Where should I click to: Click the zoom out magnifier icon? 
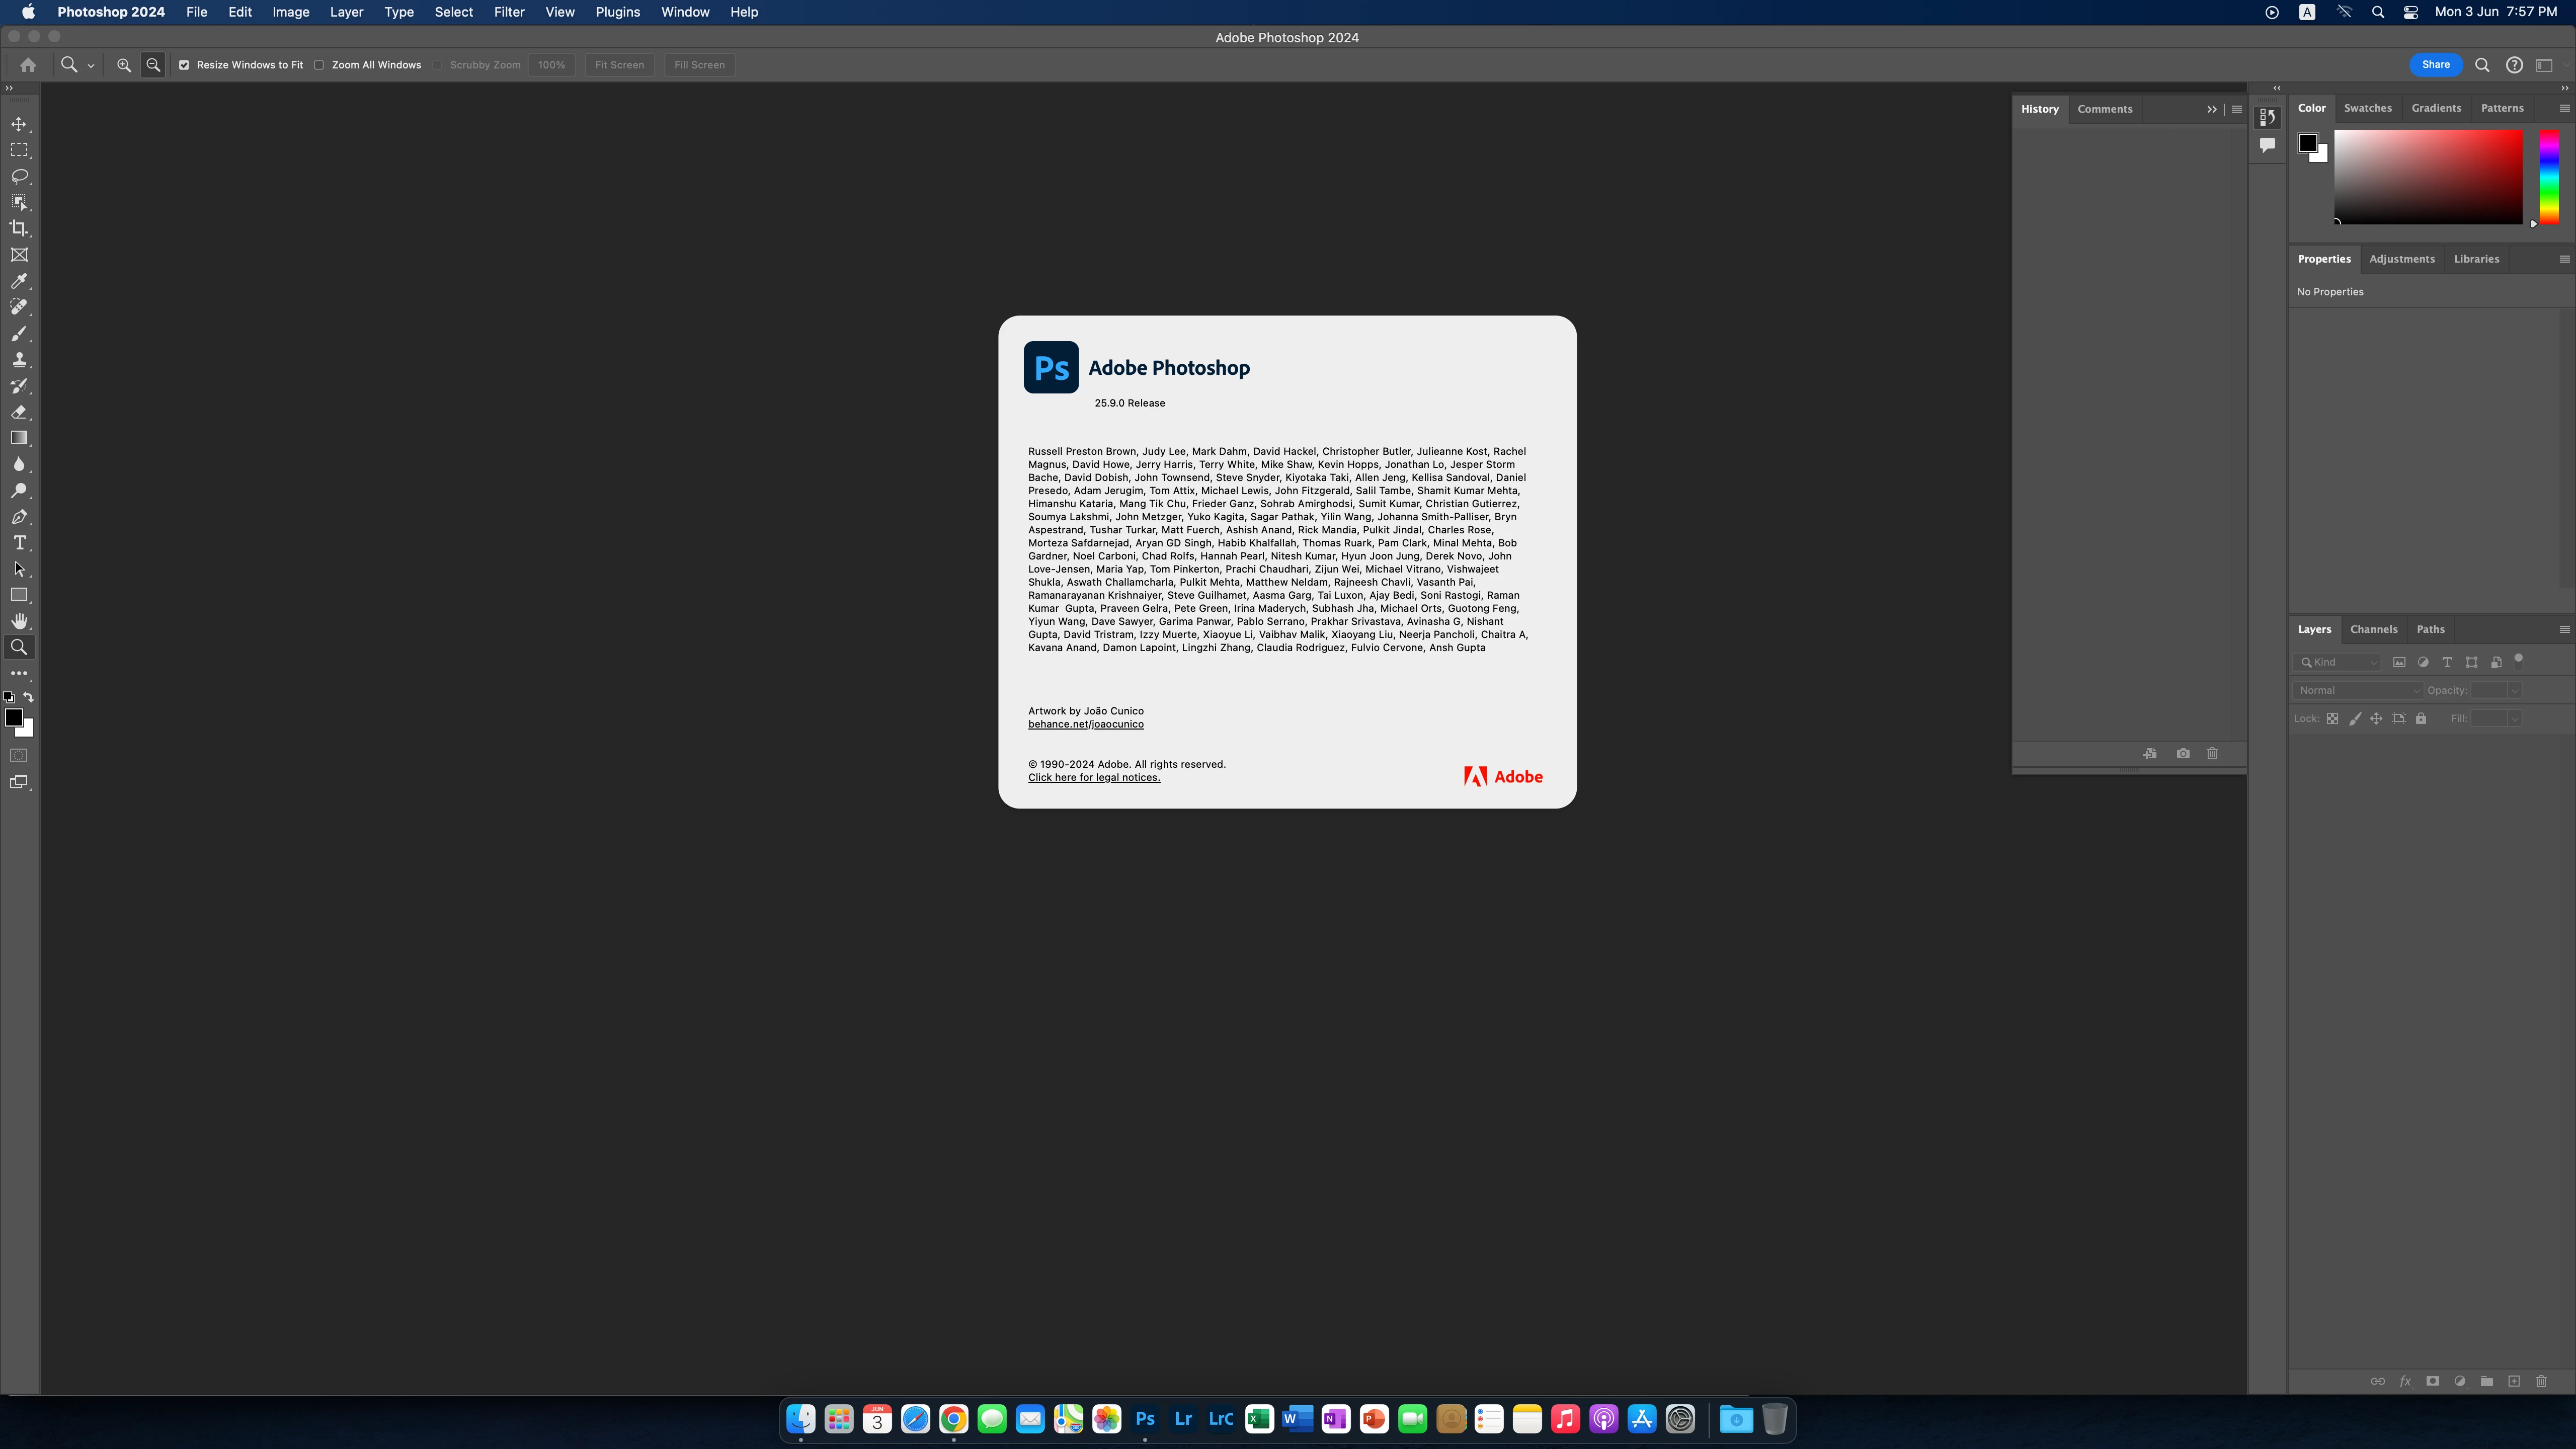coord(153,65)
